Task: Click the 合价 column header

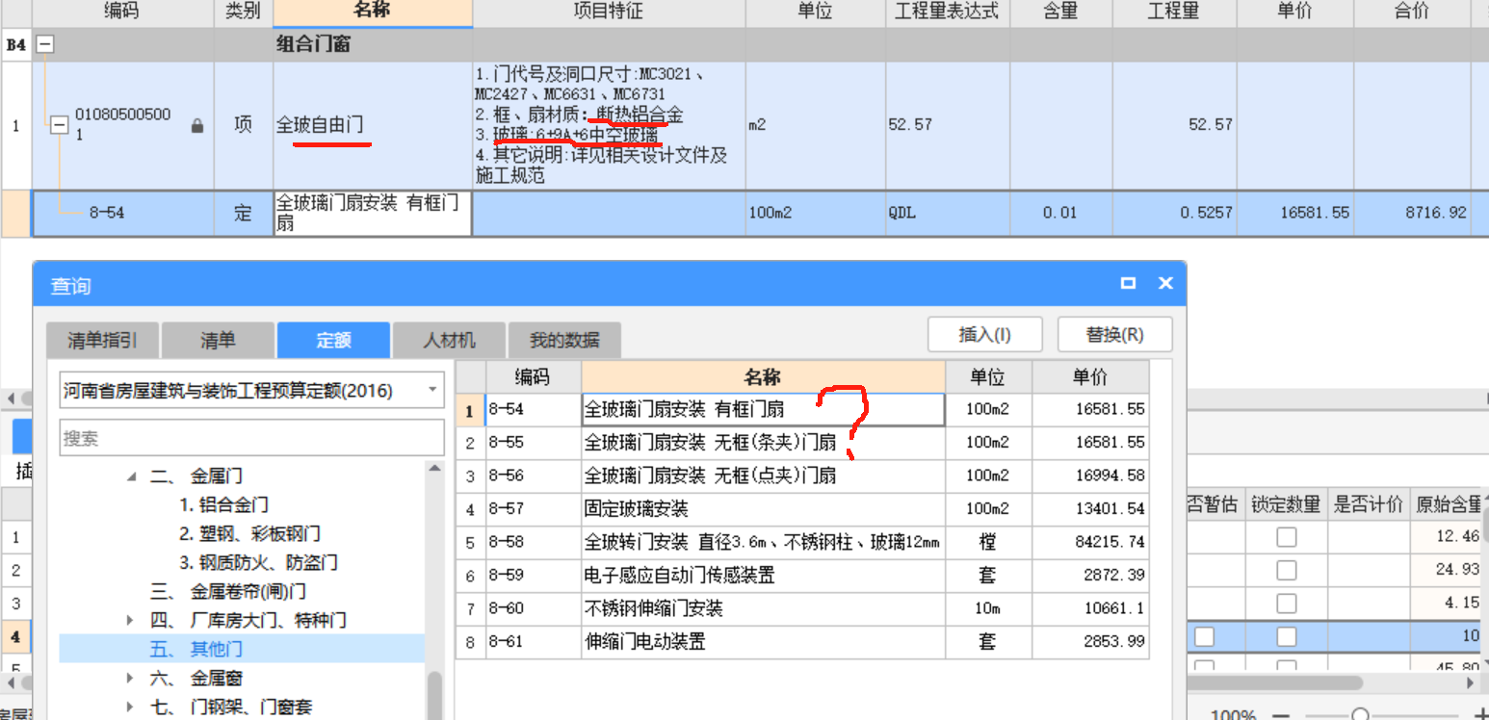Action: 1412,13
